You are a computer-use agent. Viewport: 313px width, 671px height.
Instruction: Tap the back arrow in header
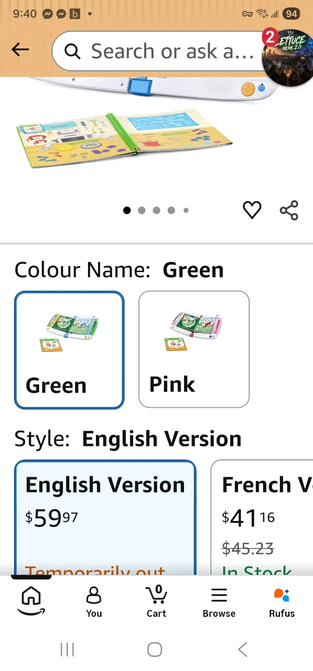(x=20, y=50)
